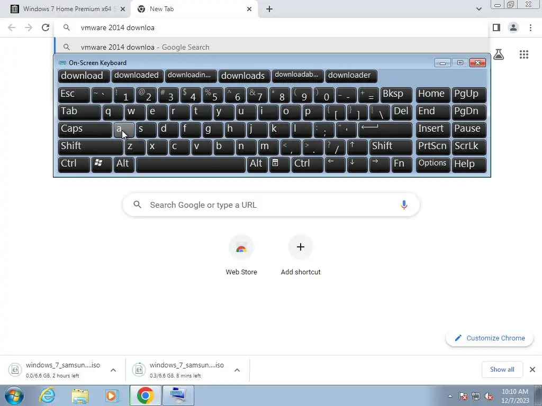This screenshot has height=406, width=542.
Task: Choose the 'download' word prediction
Action: point(84,76)
